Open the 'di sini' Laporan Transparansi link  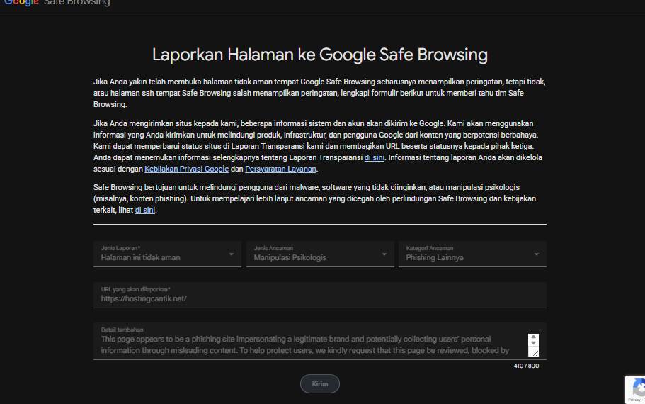[375, 158]
